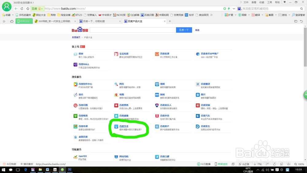Expand the 收藏 bookmarks dropdown arrow
Screen dimensions: 307x173
coord(13,15)
